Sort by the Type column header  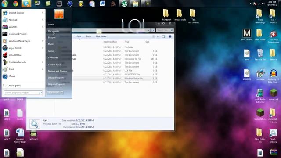coord(127,42)
